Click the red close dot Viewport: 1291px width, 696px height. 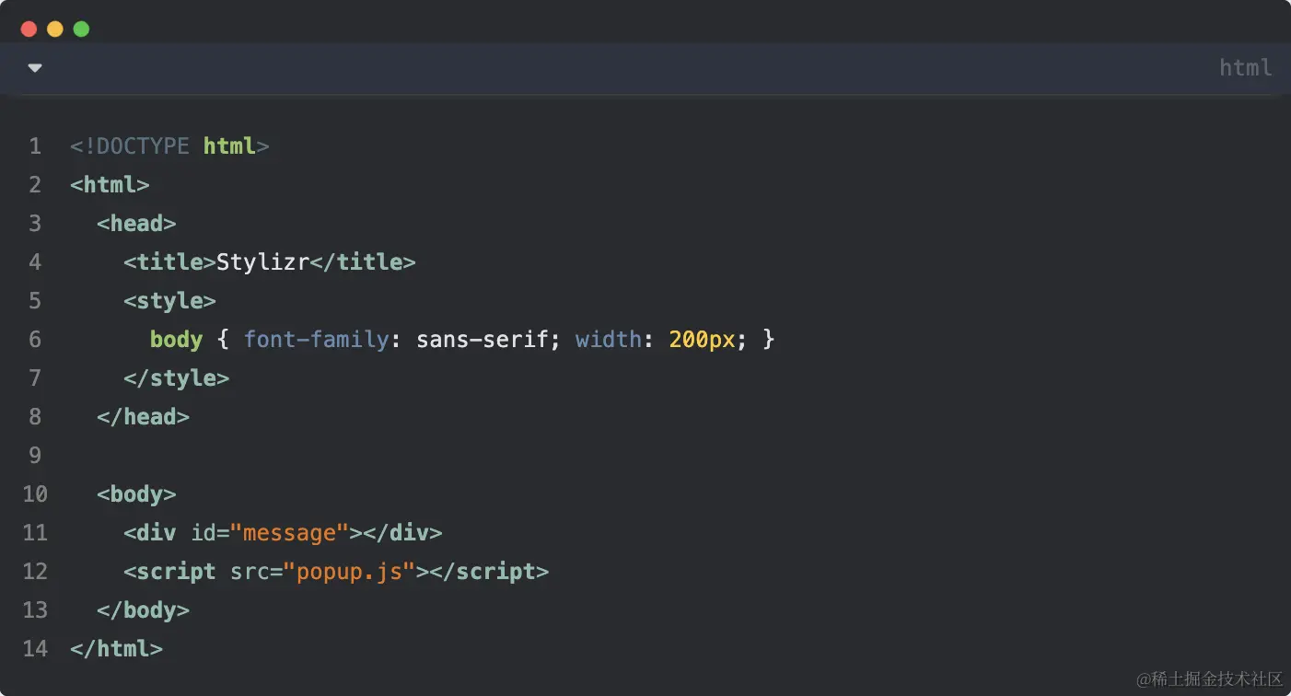coord(29,29)
